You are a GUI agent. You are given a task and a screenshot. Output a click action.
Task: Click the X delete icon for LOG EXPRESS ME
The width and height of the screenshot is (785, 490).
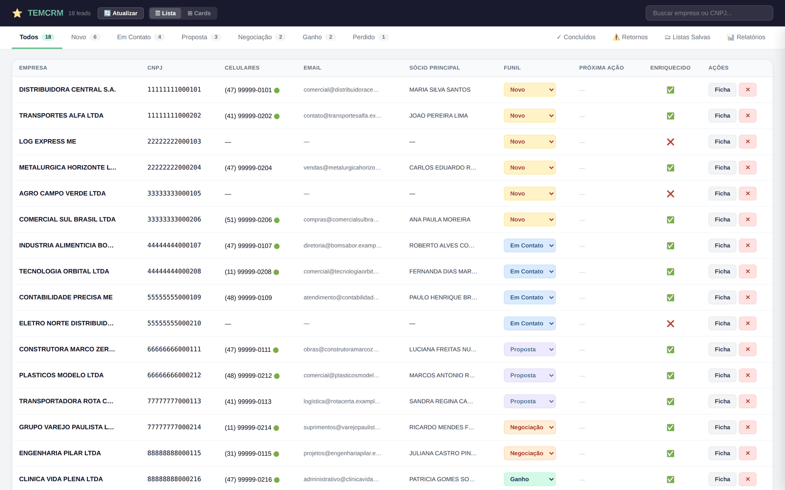click(748, 142)
